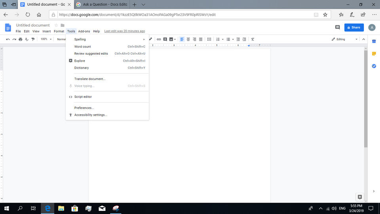
Task: Open File Explorer in taskbar
Action: click(x=61, y=208)
